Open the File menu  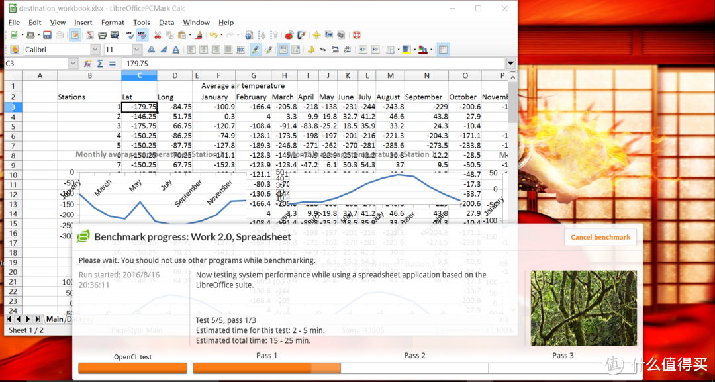pyautogui.click(x=14, y=23)
